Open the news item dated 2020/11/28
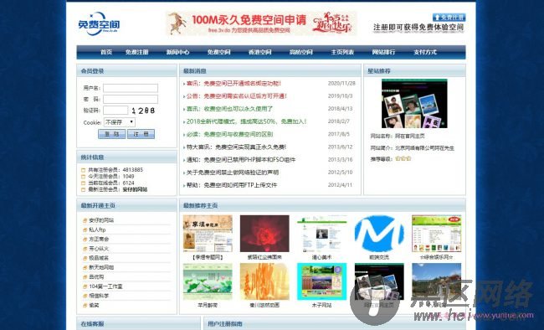Screen dimensions: 544x330 pyautogui.click(x=234, y=84)
